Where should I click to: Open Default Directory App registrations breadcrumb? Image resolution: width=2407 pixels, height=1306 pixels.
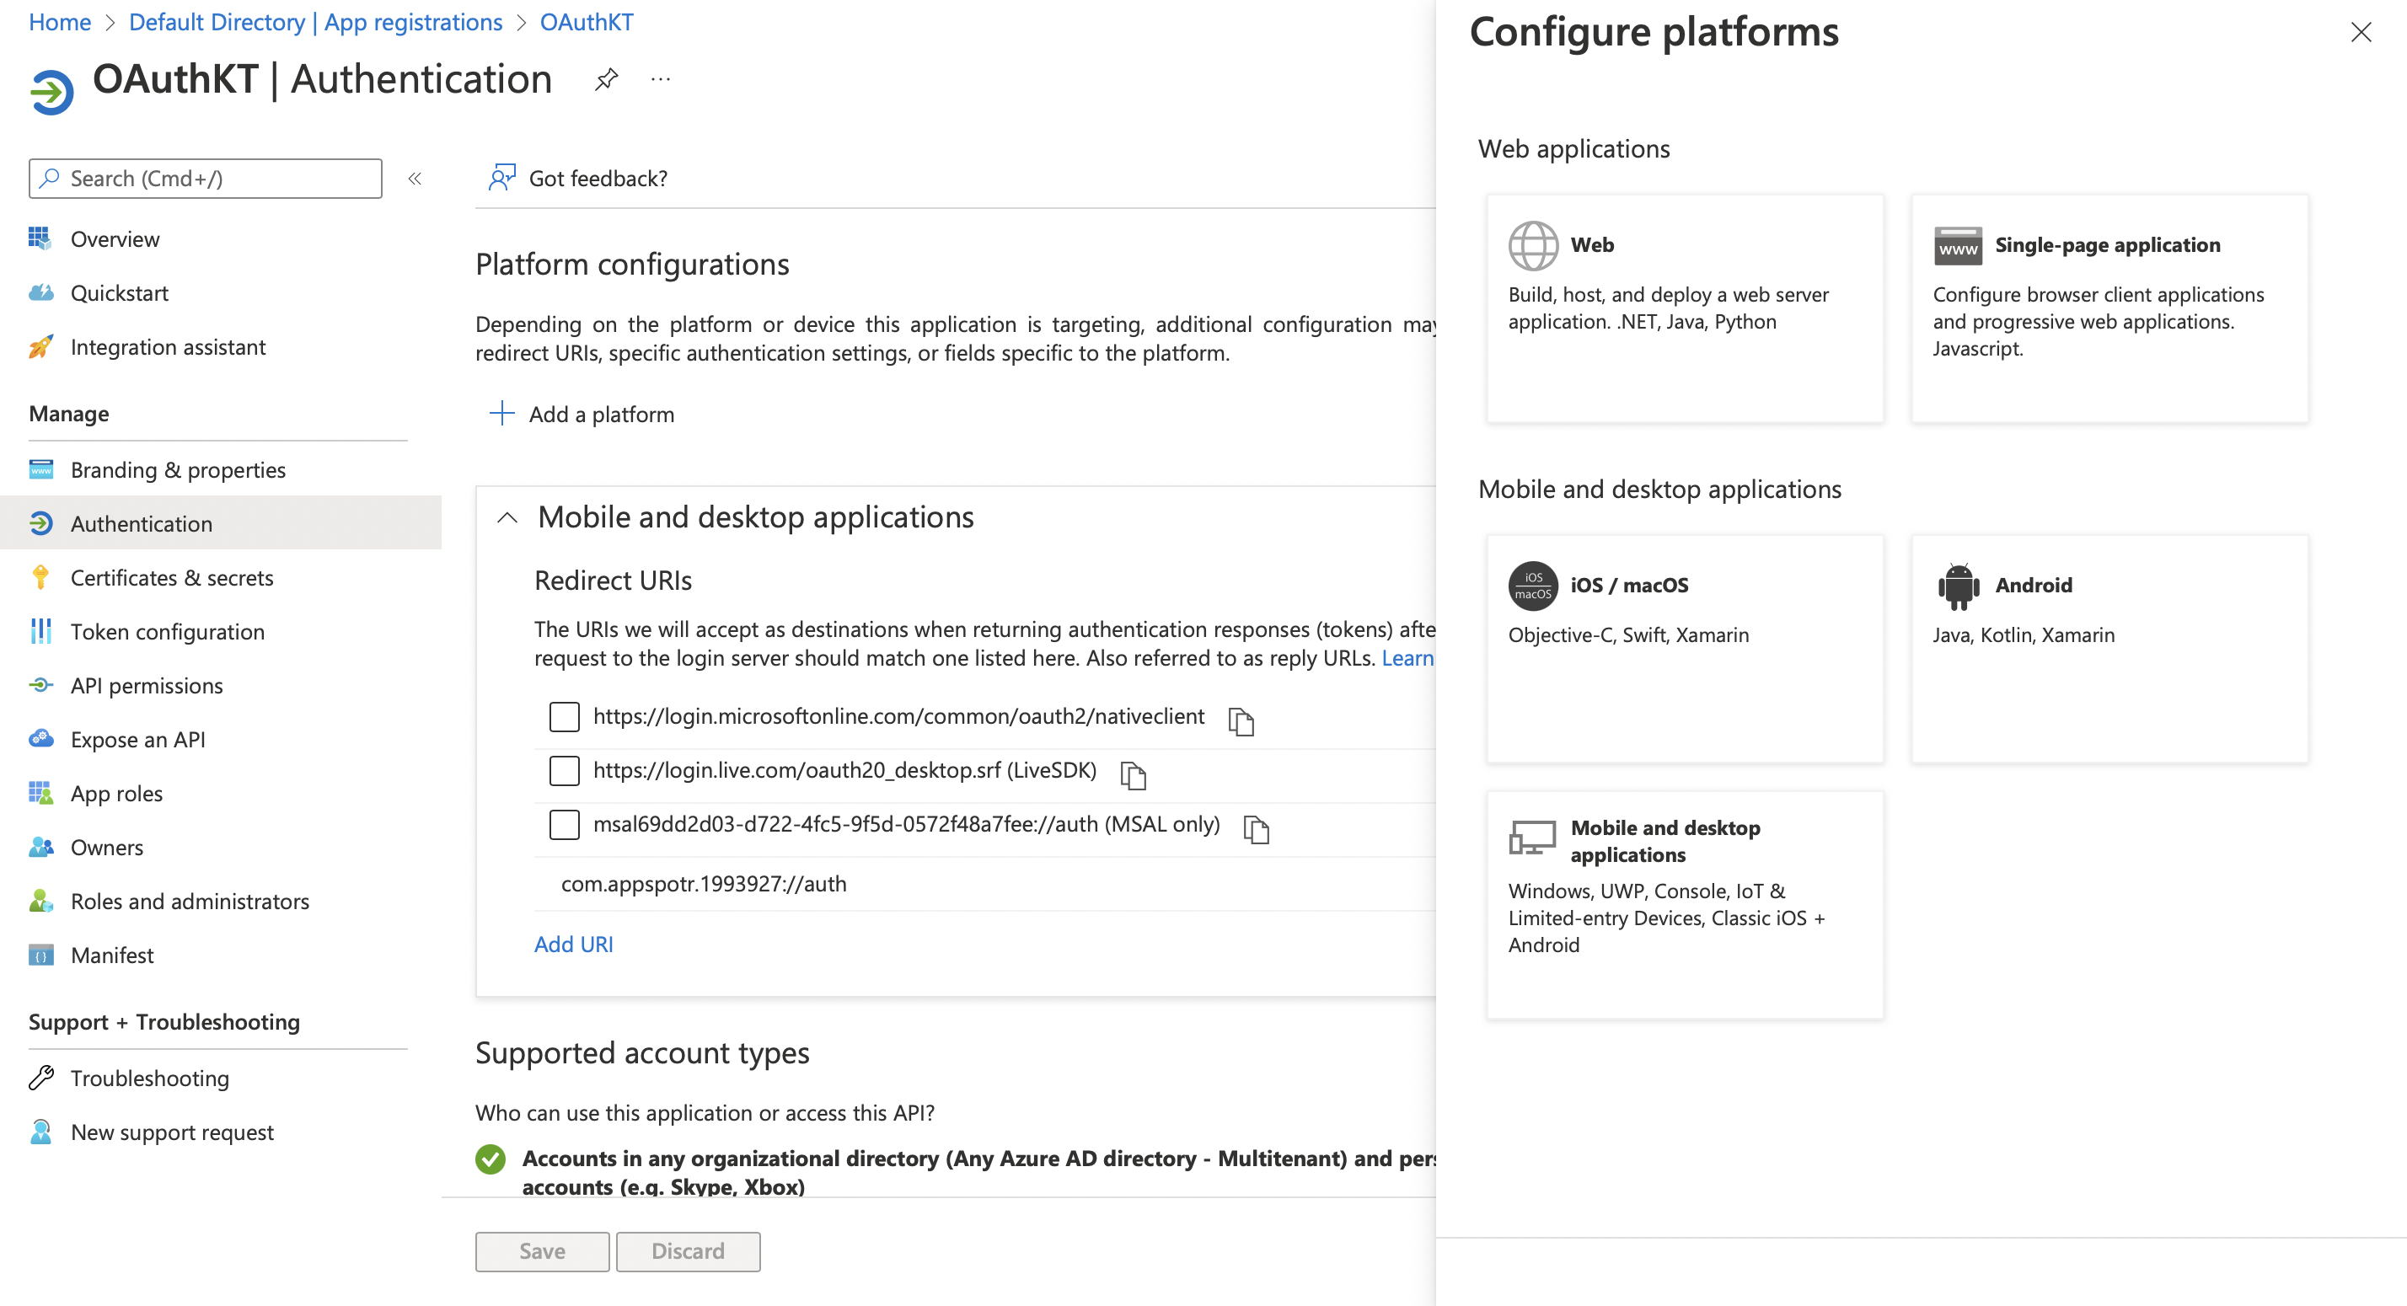point(316,23)
